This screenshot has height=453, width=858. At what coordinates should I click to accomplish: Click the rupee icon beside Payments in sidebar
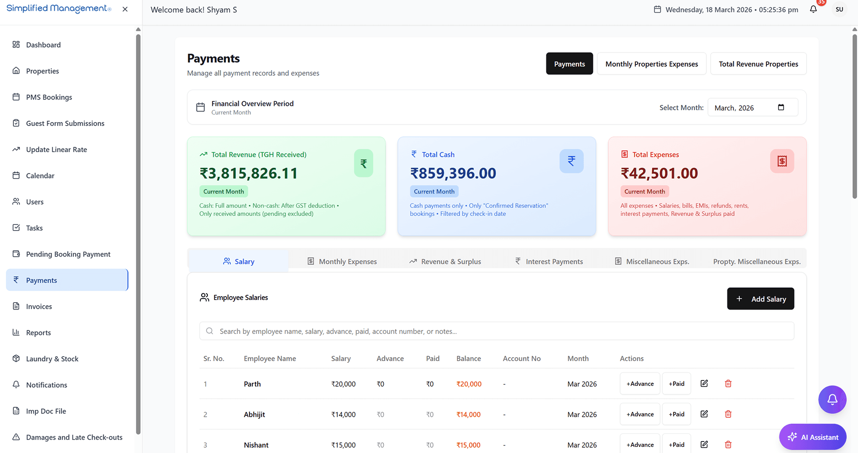coord(16,280)
